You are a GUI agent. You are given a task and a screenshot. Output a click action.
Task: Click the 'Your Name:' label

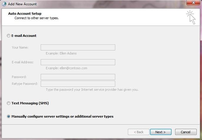click(x=20, y=47)
